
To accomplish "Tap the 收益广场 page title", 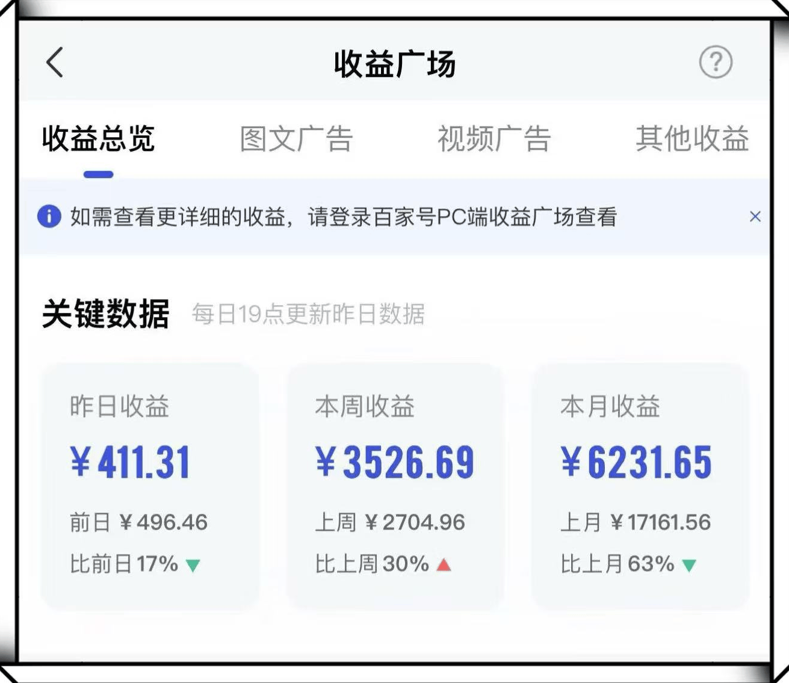I will 395,64.
